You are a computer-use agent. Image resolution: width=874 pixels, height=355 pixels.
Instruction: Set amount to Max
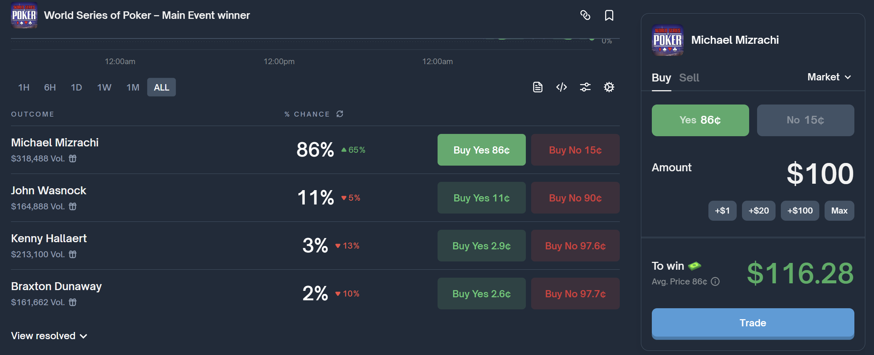839,211
